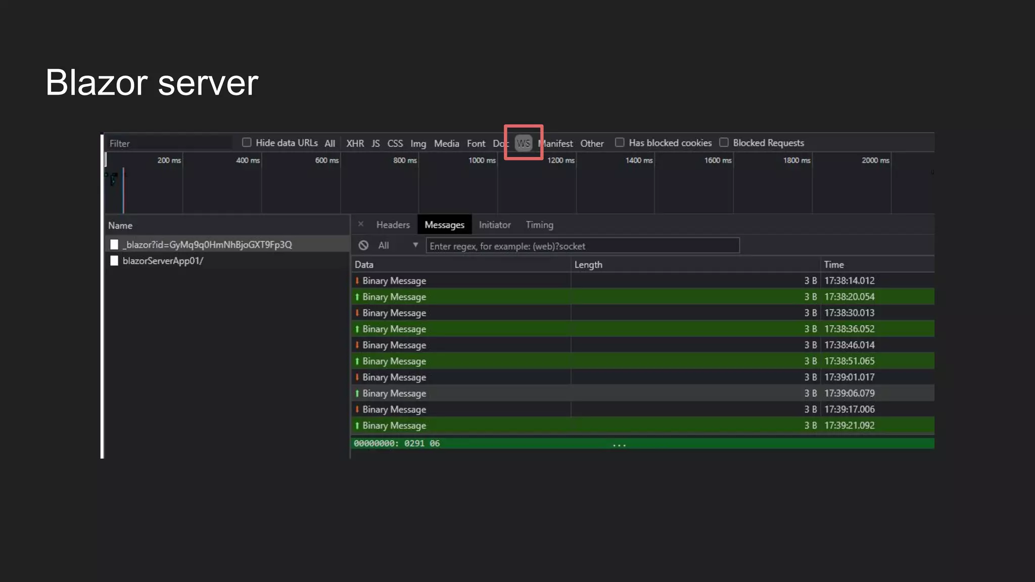Viewport: 1035px width, 582px height.
Task: Filter network by CSS
Action: [395, 143]
